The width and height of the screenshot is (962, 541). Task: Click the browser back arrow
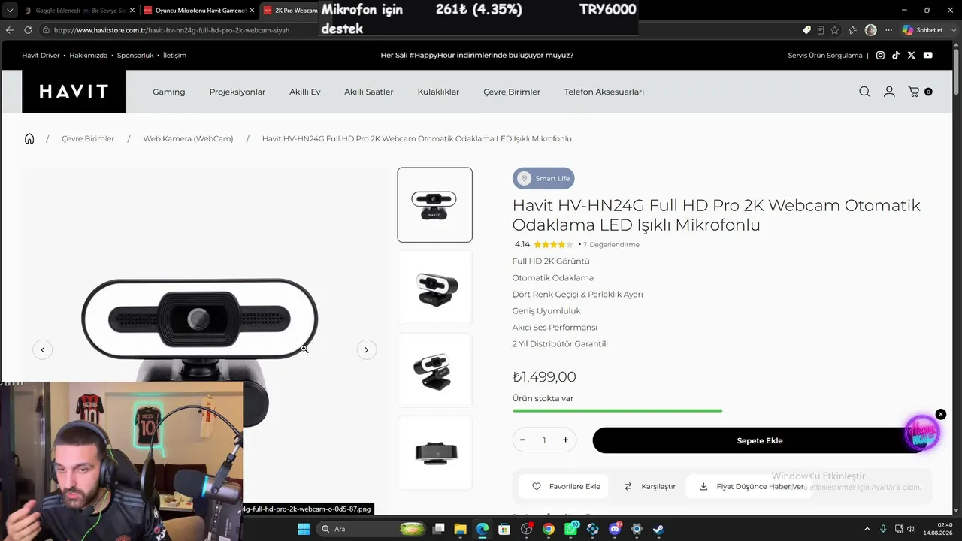tap(10, 30)
